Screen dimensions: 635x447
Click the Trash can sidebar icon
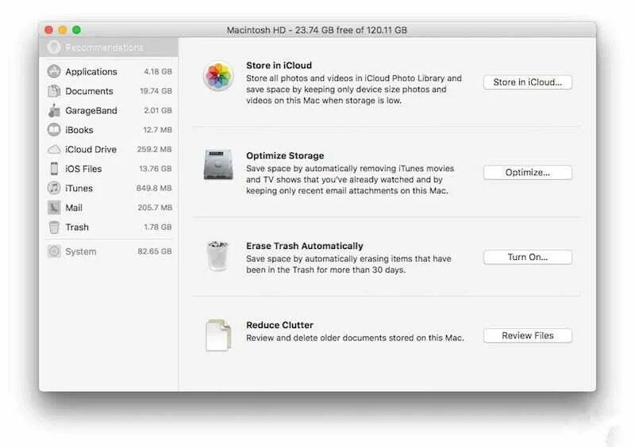point(54,227)
